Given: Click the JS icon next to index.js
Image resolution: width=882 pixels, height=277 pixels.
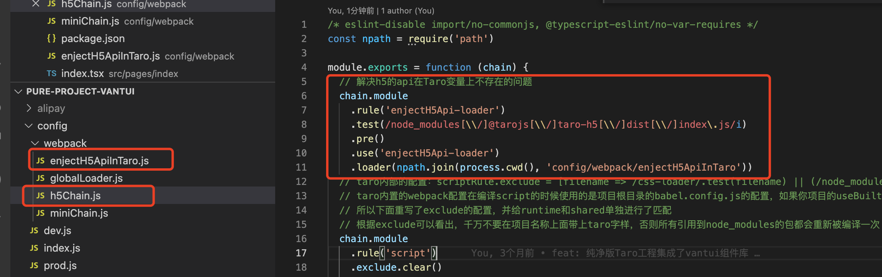Looking at the screenshot, I should (x=34, y=248).
